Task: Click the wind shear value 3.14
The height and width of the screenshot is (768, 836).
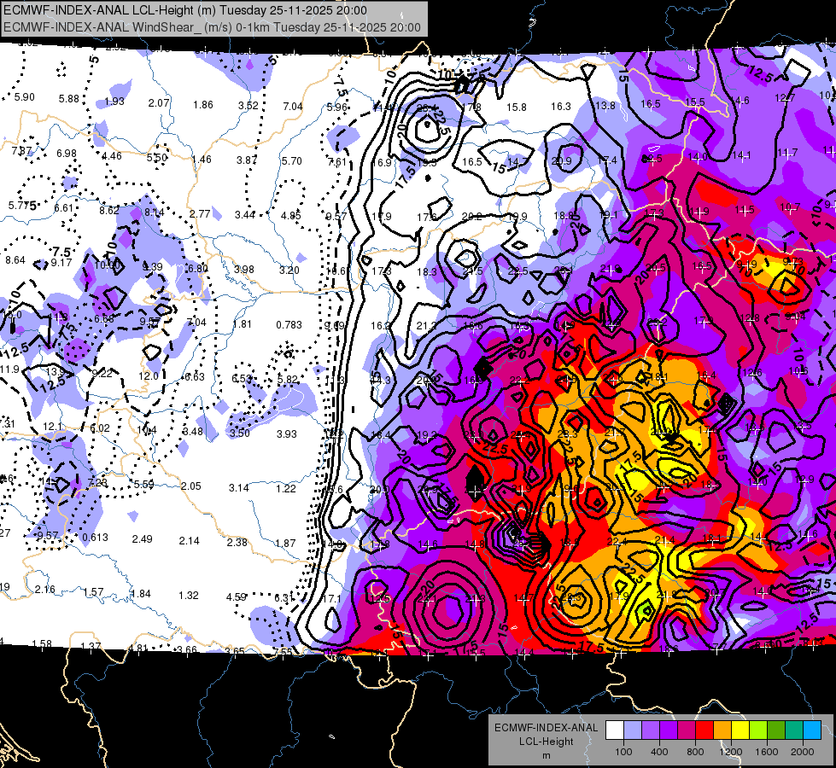Action: coord(239,487)
